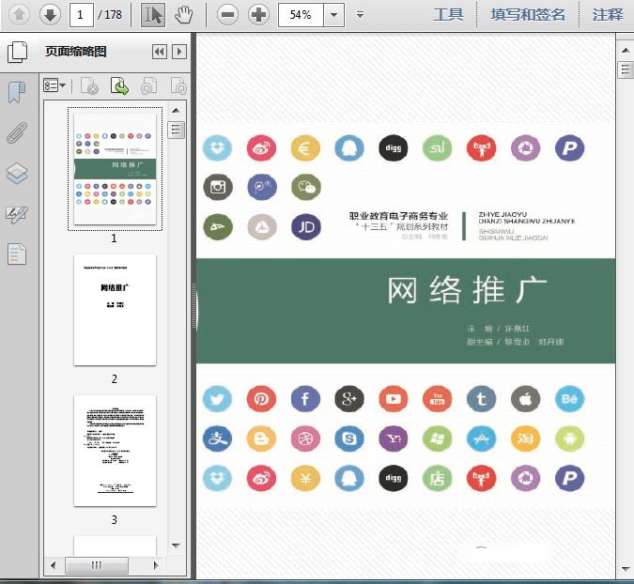Open the toolbar extra options dropdown
The image size is (634, 584).
click(x=360, y=15)
